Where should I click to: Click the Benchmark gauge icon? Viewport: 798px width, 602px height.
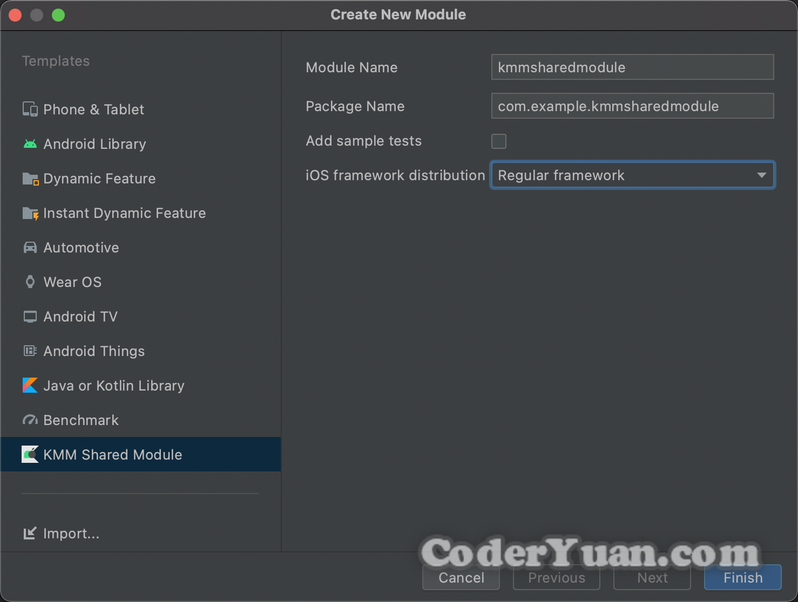pyautogui.click(x=30, y=420)
